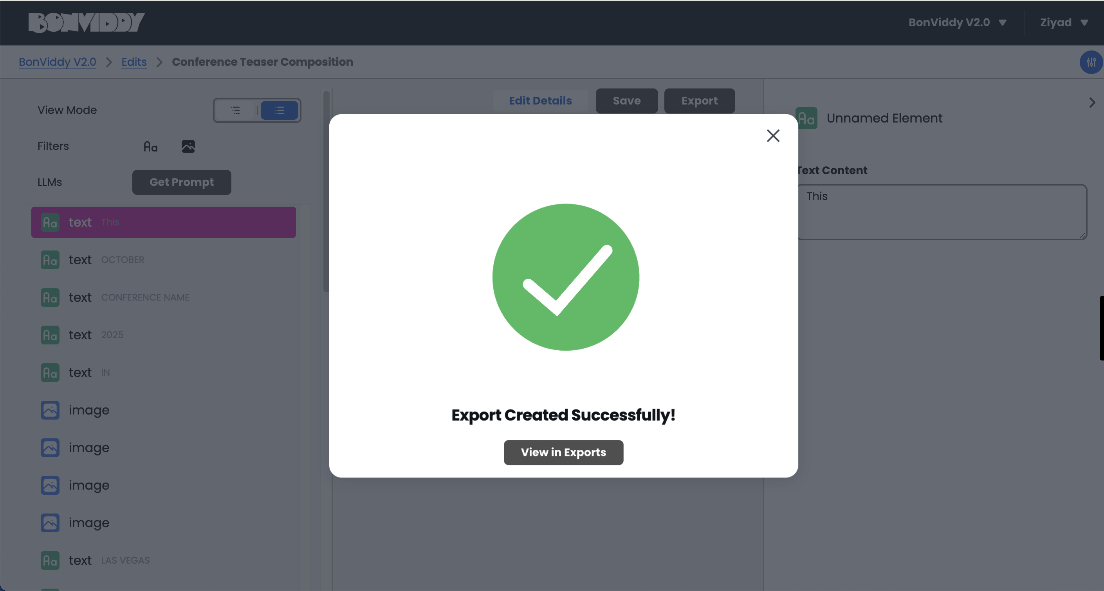1104x591 pixels.
Task: Switch to flat list view mode
Action: (280, 111)
